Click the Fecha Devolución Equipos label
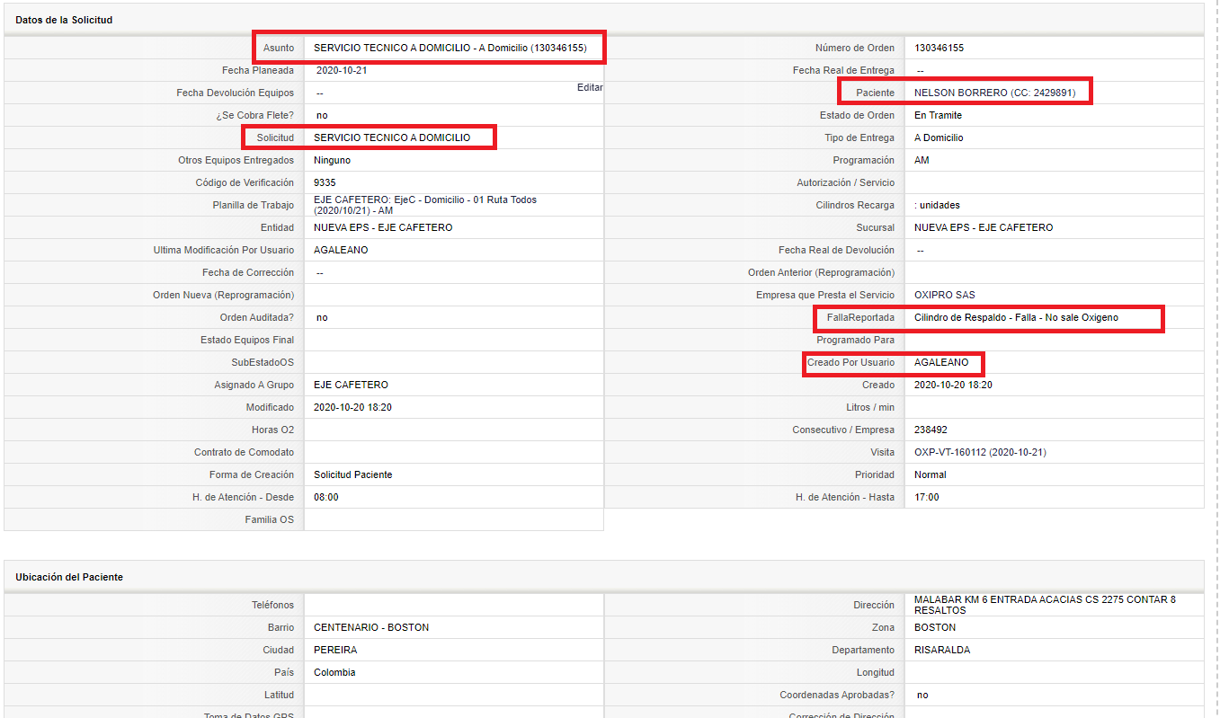The image size is (1220, 718). 236,93
